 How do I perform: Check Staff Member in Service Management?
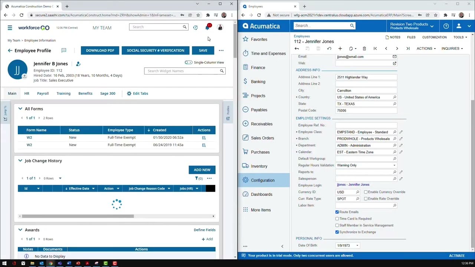(x=337, y=225)
